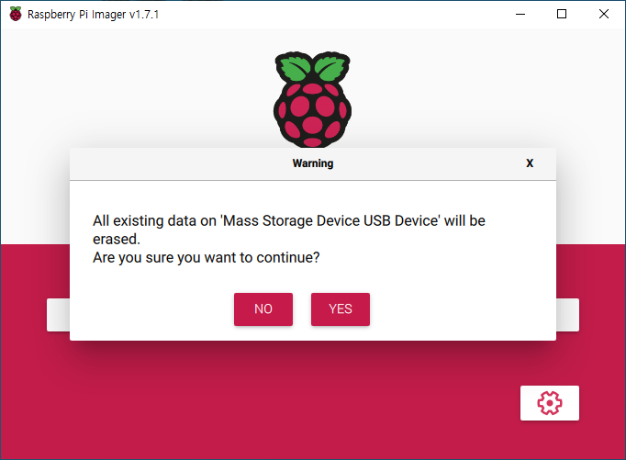Close the Warning dialog with its X
This screenshot has height=460, width=626.
click(530, 163)
